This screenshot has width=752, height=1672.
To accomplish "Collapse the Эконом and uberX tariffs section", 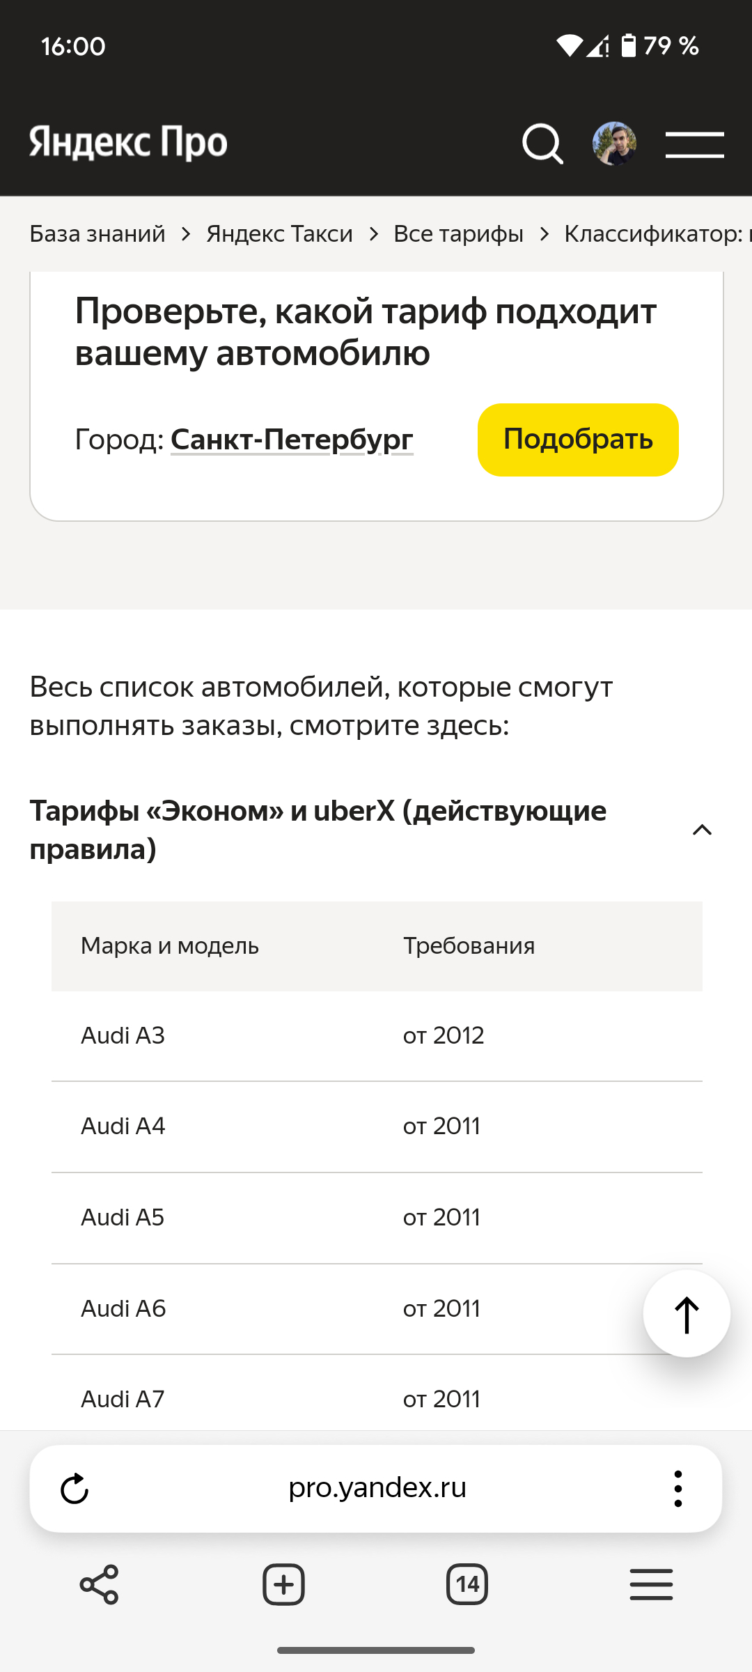I will [x=318, y=829].
